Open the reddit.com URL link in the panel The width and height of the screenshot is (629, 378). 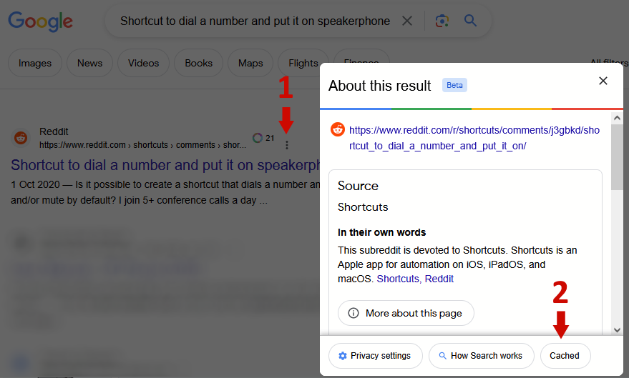pyautogui.click(x=474, y=138)
